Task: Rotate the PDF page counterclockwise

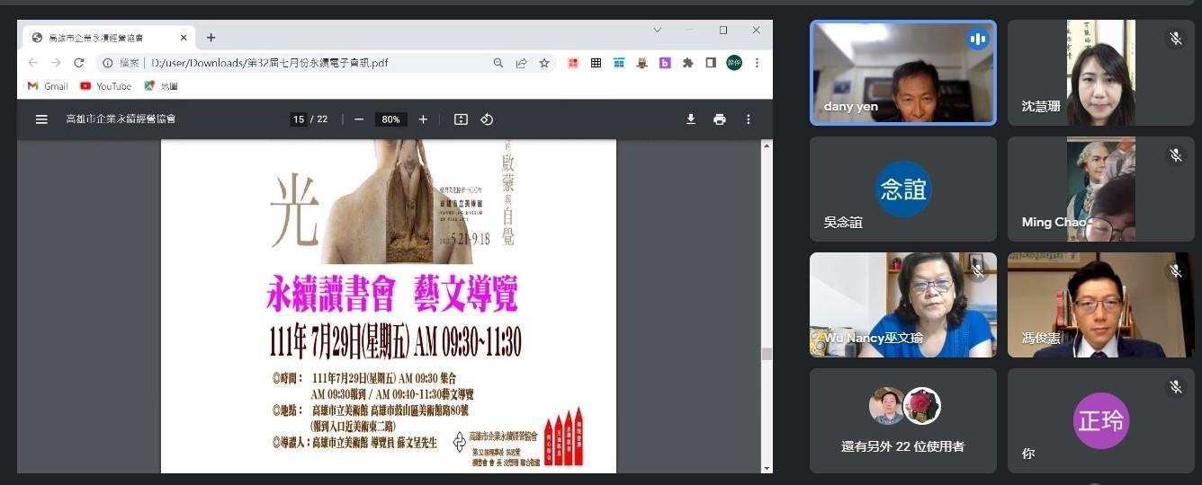Action: (x=487, y=119)
